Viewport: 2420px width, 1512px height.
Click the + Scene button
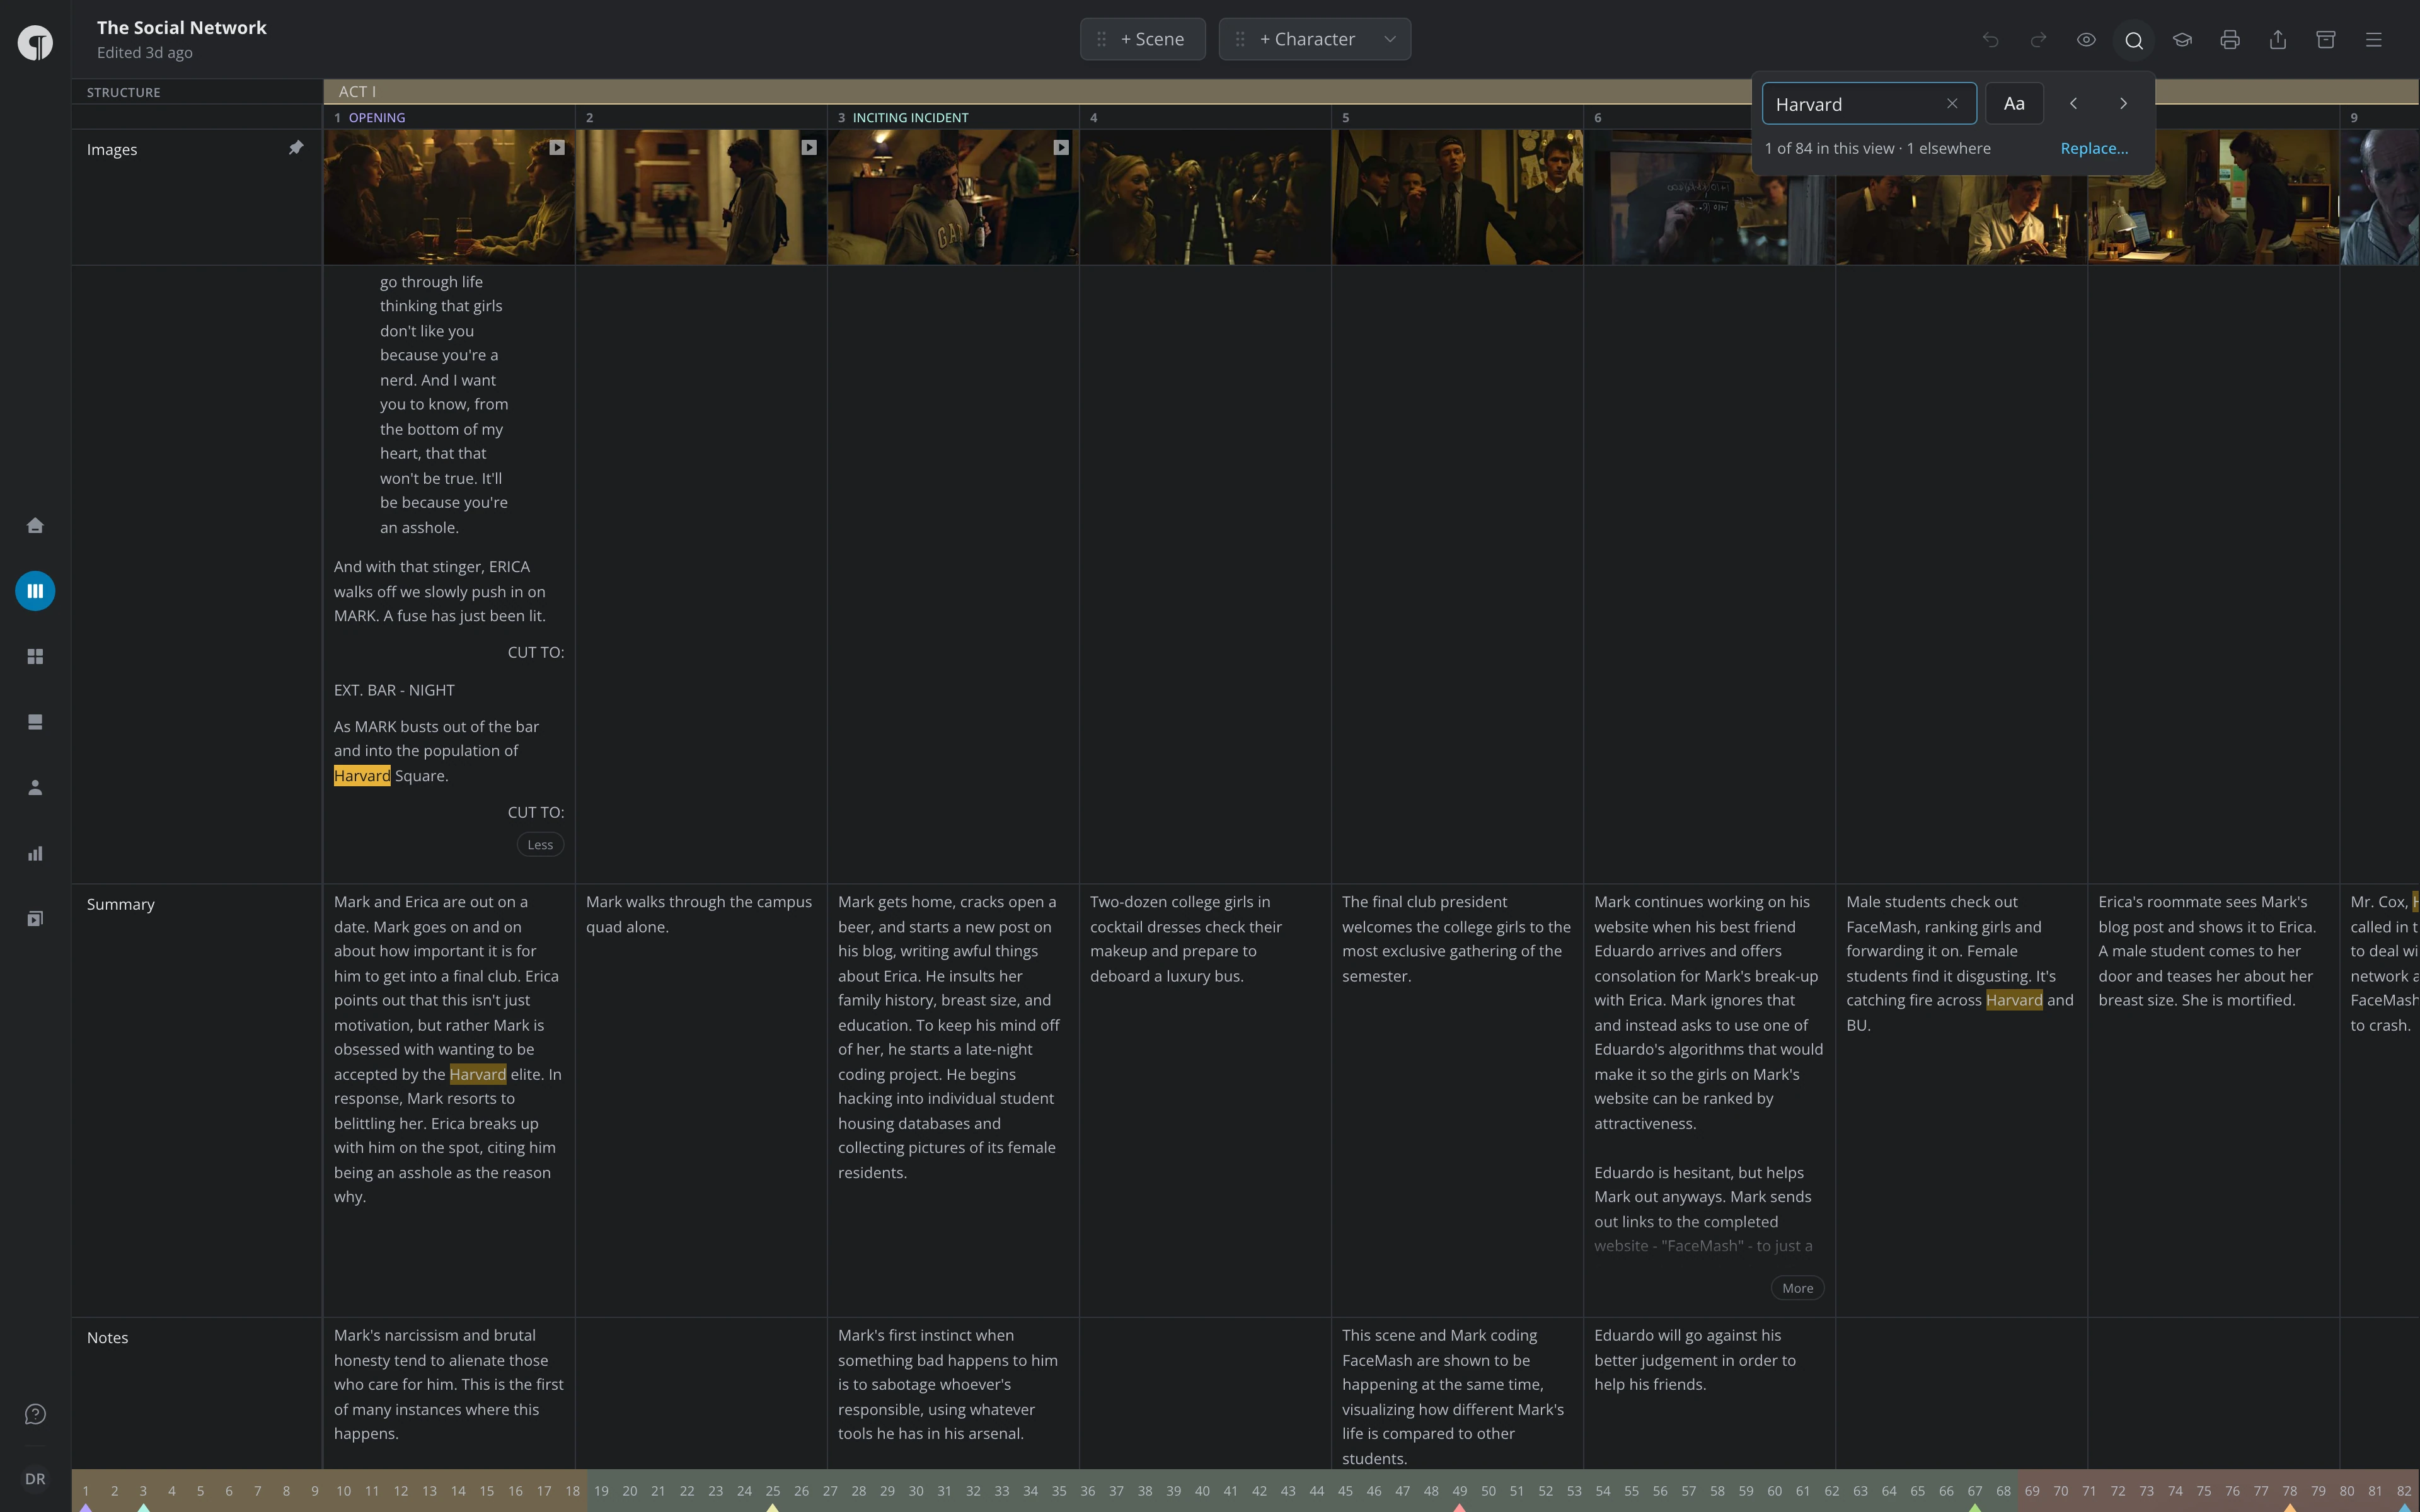(1143, 39)
